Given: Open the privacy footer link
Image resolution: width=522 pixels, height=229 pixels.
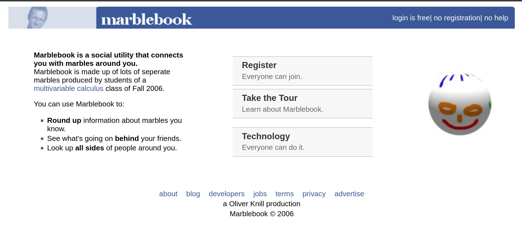Looking at the screenshot, I should [x=314, y=194].
